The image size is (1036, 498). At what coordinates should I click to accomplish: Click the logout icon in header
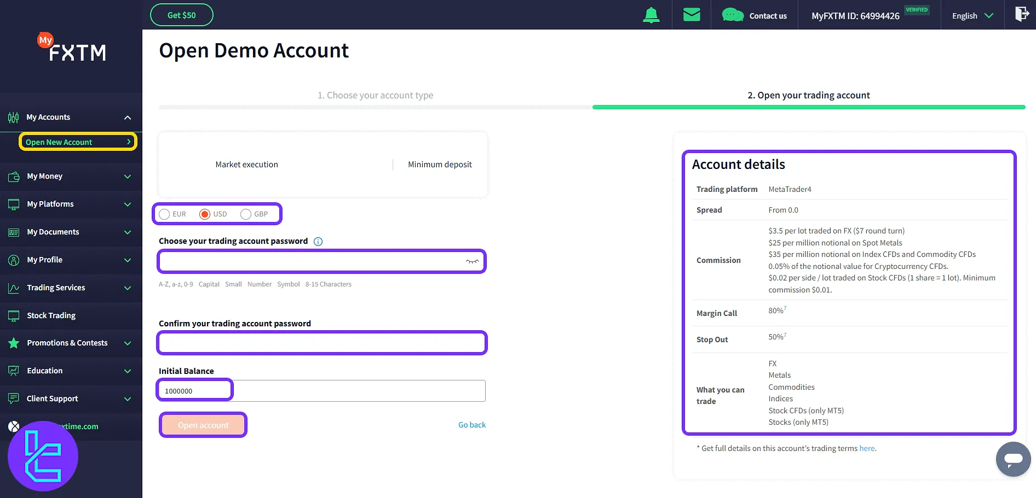1021,14
